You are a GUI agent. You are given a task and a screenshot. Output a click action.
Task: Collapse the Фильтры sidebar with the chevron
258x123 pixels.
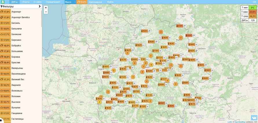click(39, 6)
